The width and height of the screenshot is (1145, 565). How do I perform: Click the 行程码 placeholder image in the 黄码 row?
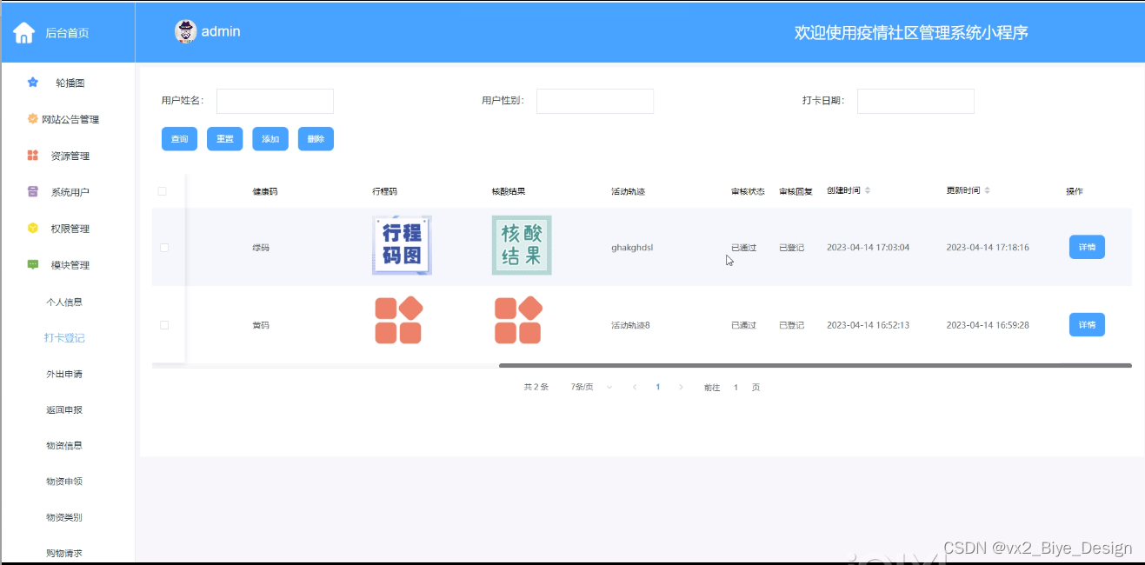tap(399, 321)
